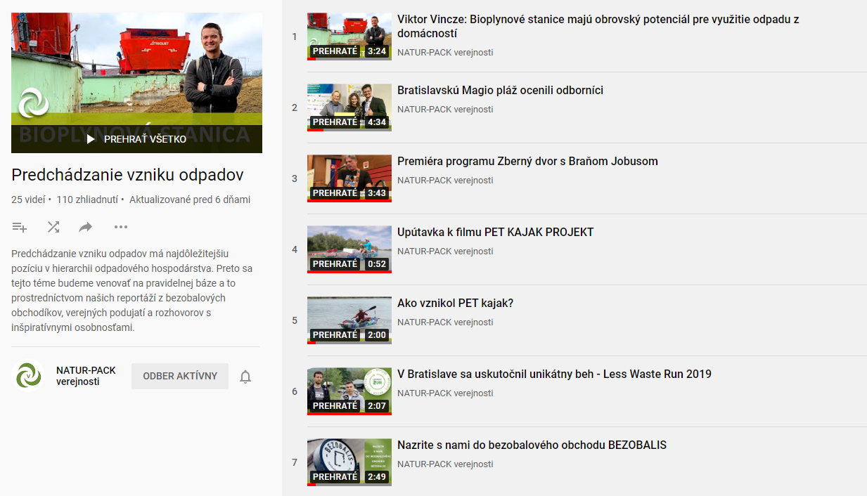Screen dimensions: 867x496
Task: Click the '110 zhliadnutí' view count
Action: 87,200
